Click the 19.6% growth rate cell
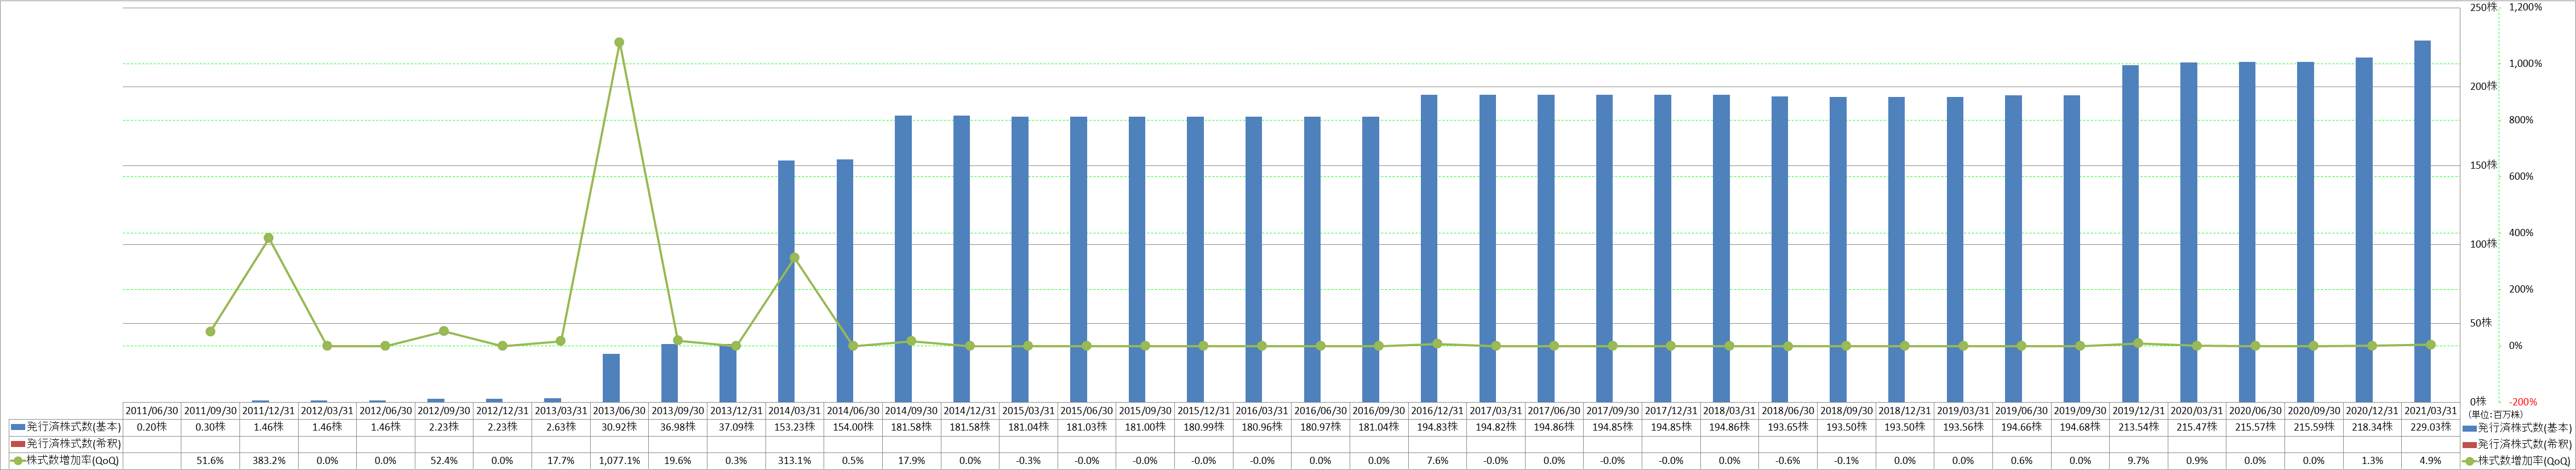2576x470 pixels. point(678,461)
